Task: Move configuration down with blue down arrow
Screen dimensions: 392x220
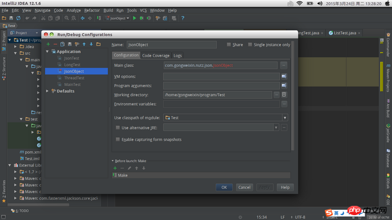Action: coord(91,44)
